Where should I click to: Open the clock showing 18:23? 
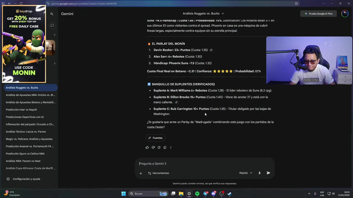tap(344, 194)
